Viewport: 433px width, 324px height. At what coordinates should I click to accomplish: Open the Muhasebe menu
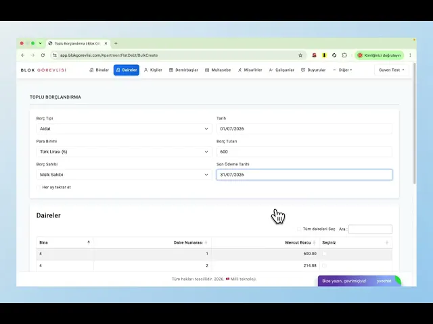click(x=218, y=70)
